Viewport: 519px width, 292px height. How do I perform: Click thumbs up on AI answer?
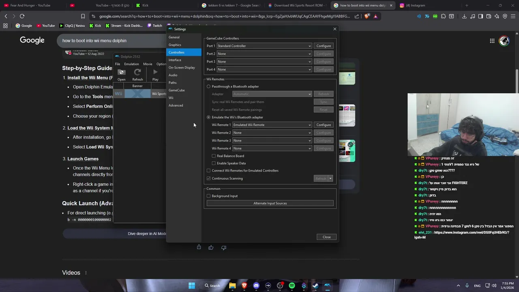click(x=211, y=247)
